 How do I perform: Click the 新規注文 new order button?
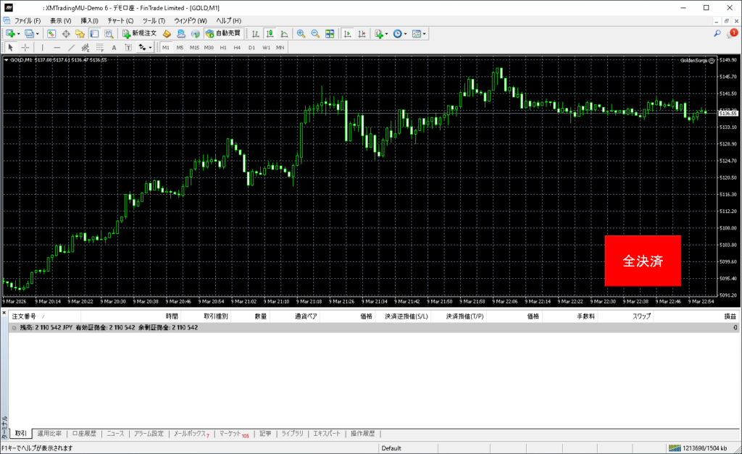138,33
